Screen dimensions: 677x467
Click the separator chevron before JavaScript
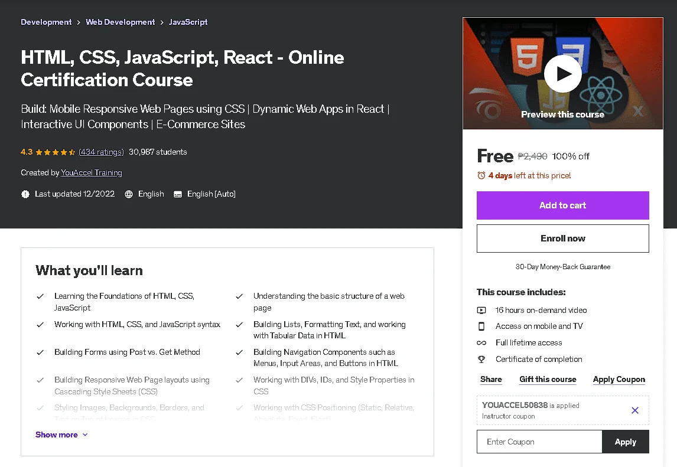[x=161, y=22]
